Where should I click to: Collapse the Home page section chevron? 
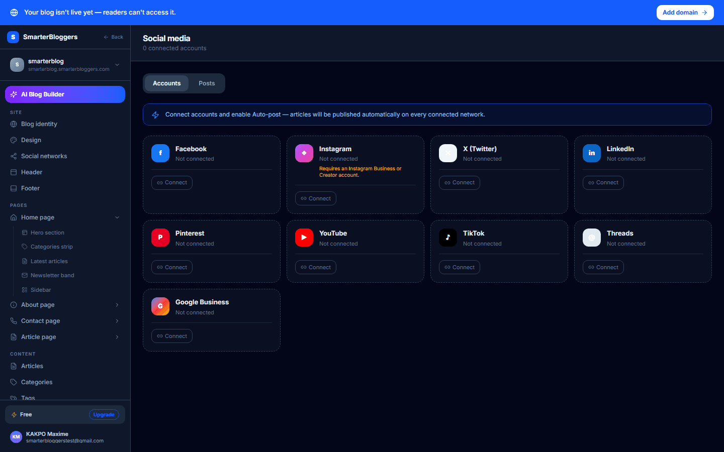point(117,217)
